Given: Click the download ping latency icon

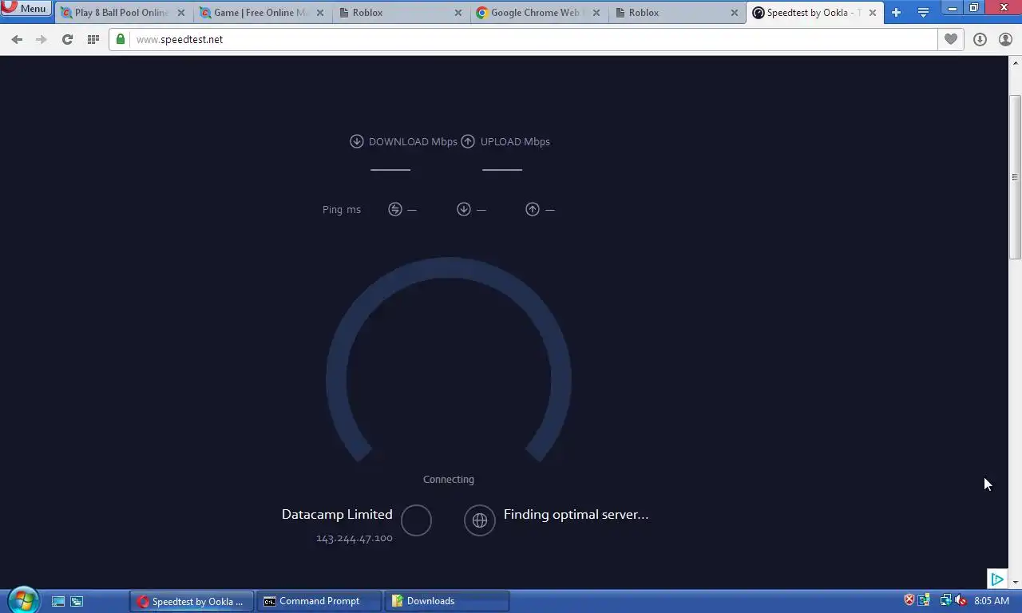Looking at the screenshot, I should pos(463,209).
